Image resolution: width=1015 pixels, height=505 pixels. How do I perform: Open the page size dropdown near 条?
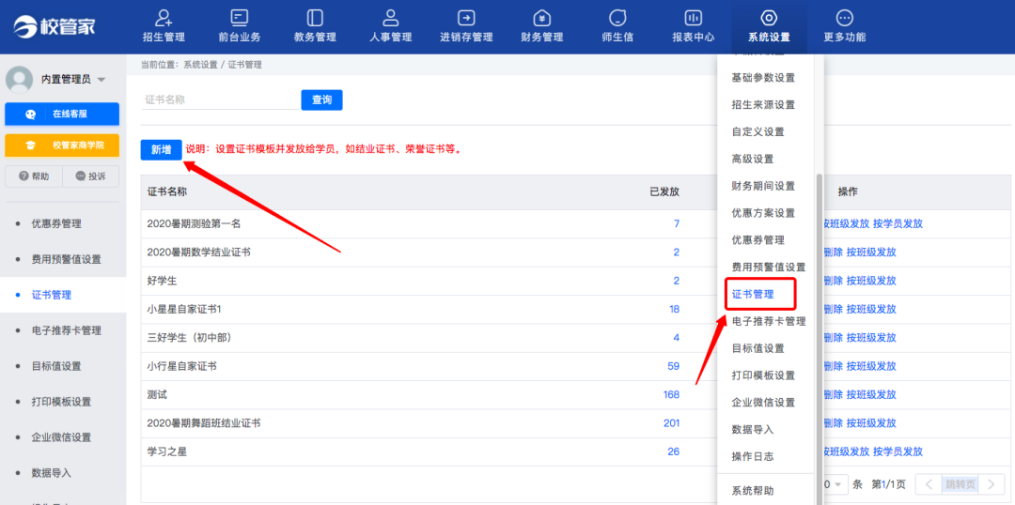coord(835,484)
